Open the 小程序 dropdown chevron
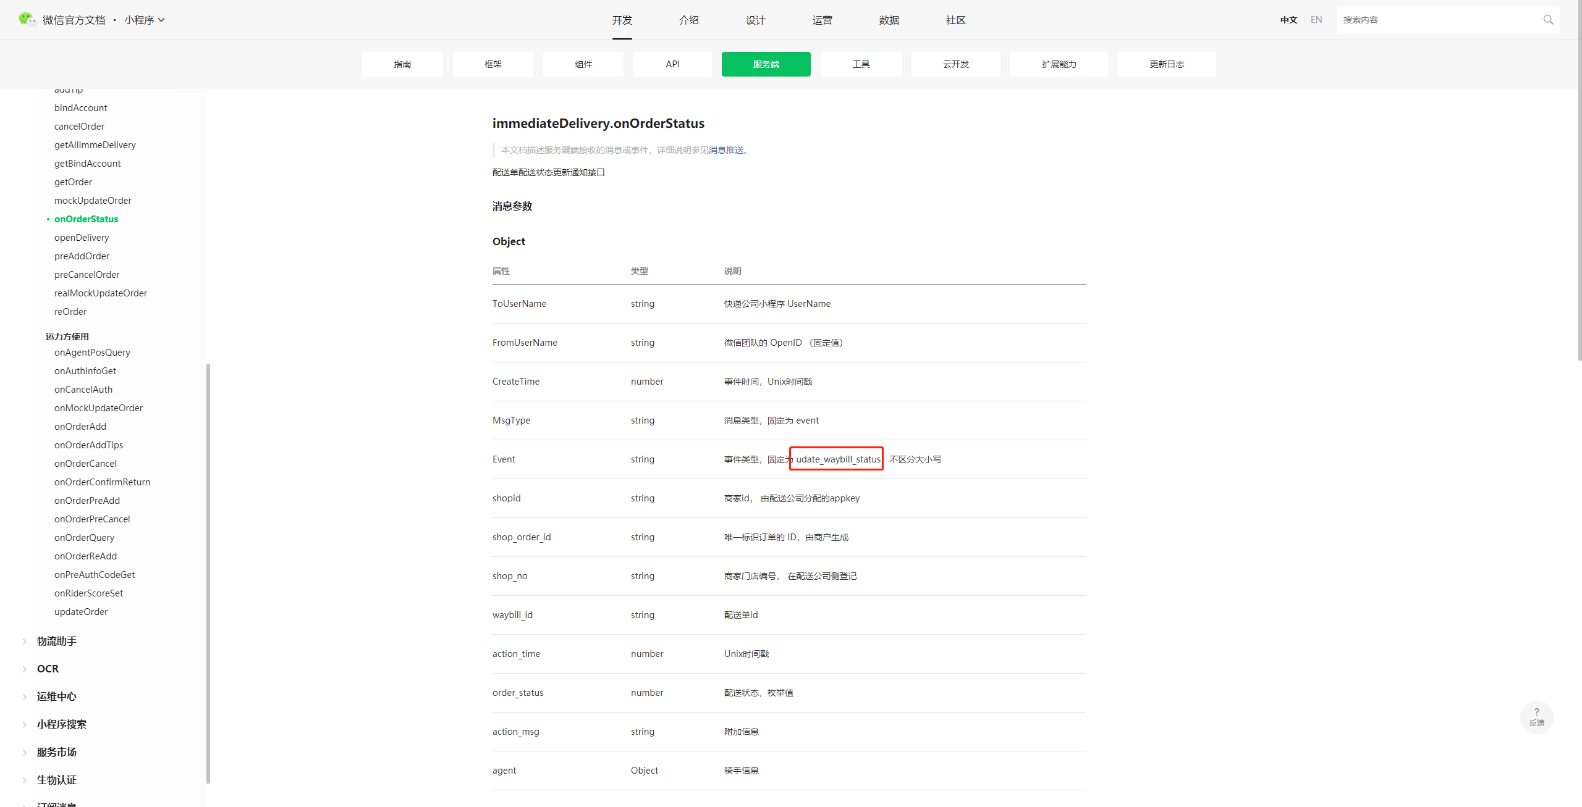1582x807 pixels. 162,20
